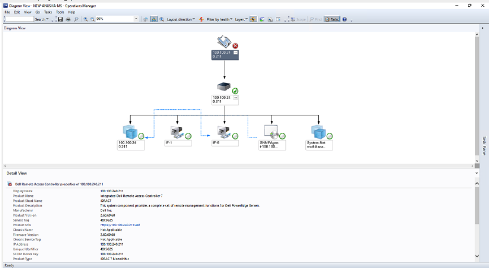Click the SNMPAgent label box
The height and width of the screenshot is (268, 489).
click(x=272, y=145)
